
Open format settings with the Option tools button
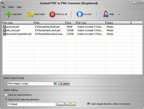coord(64,83)
